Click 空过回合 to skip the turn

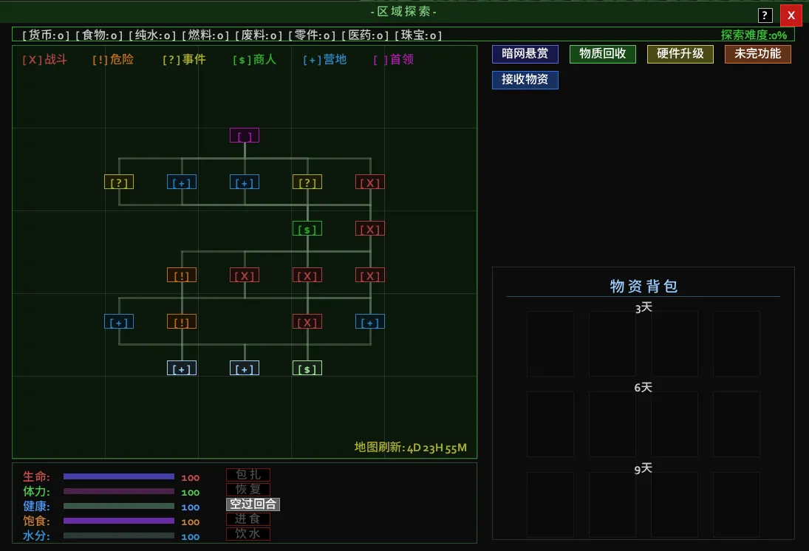(253, 504)
